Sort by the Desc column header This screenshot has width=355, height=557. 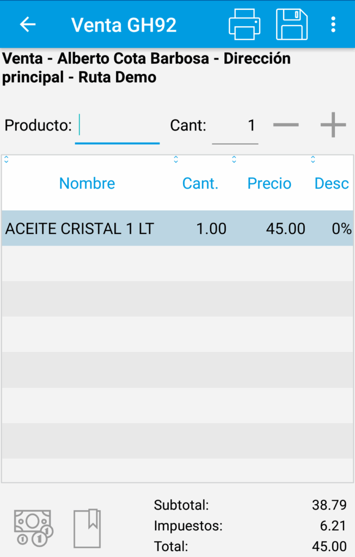[x=332, y=184]
